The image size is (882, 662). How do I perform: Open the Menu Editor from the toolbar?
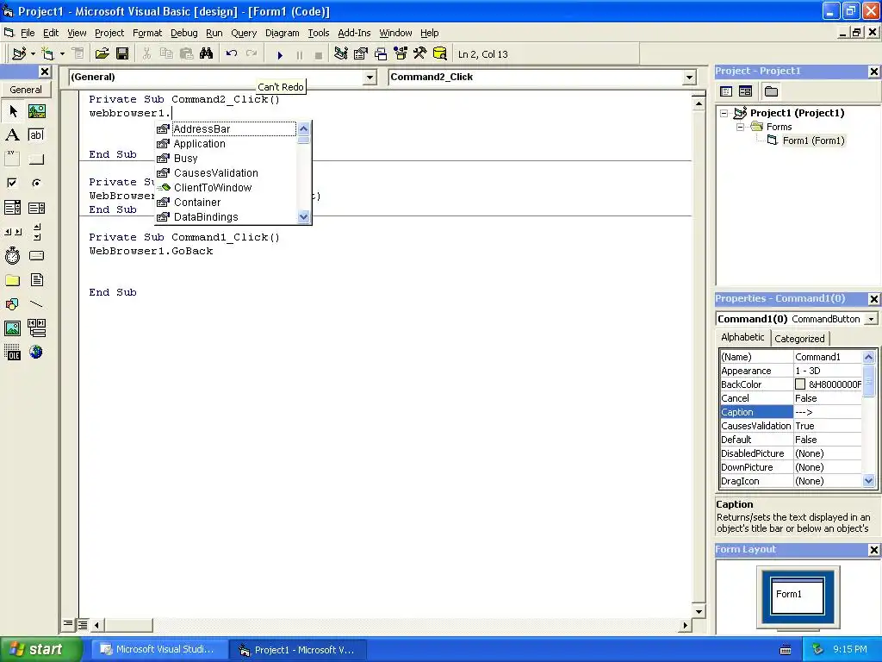(78, 53)
